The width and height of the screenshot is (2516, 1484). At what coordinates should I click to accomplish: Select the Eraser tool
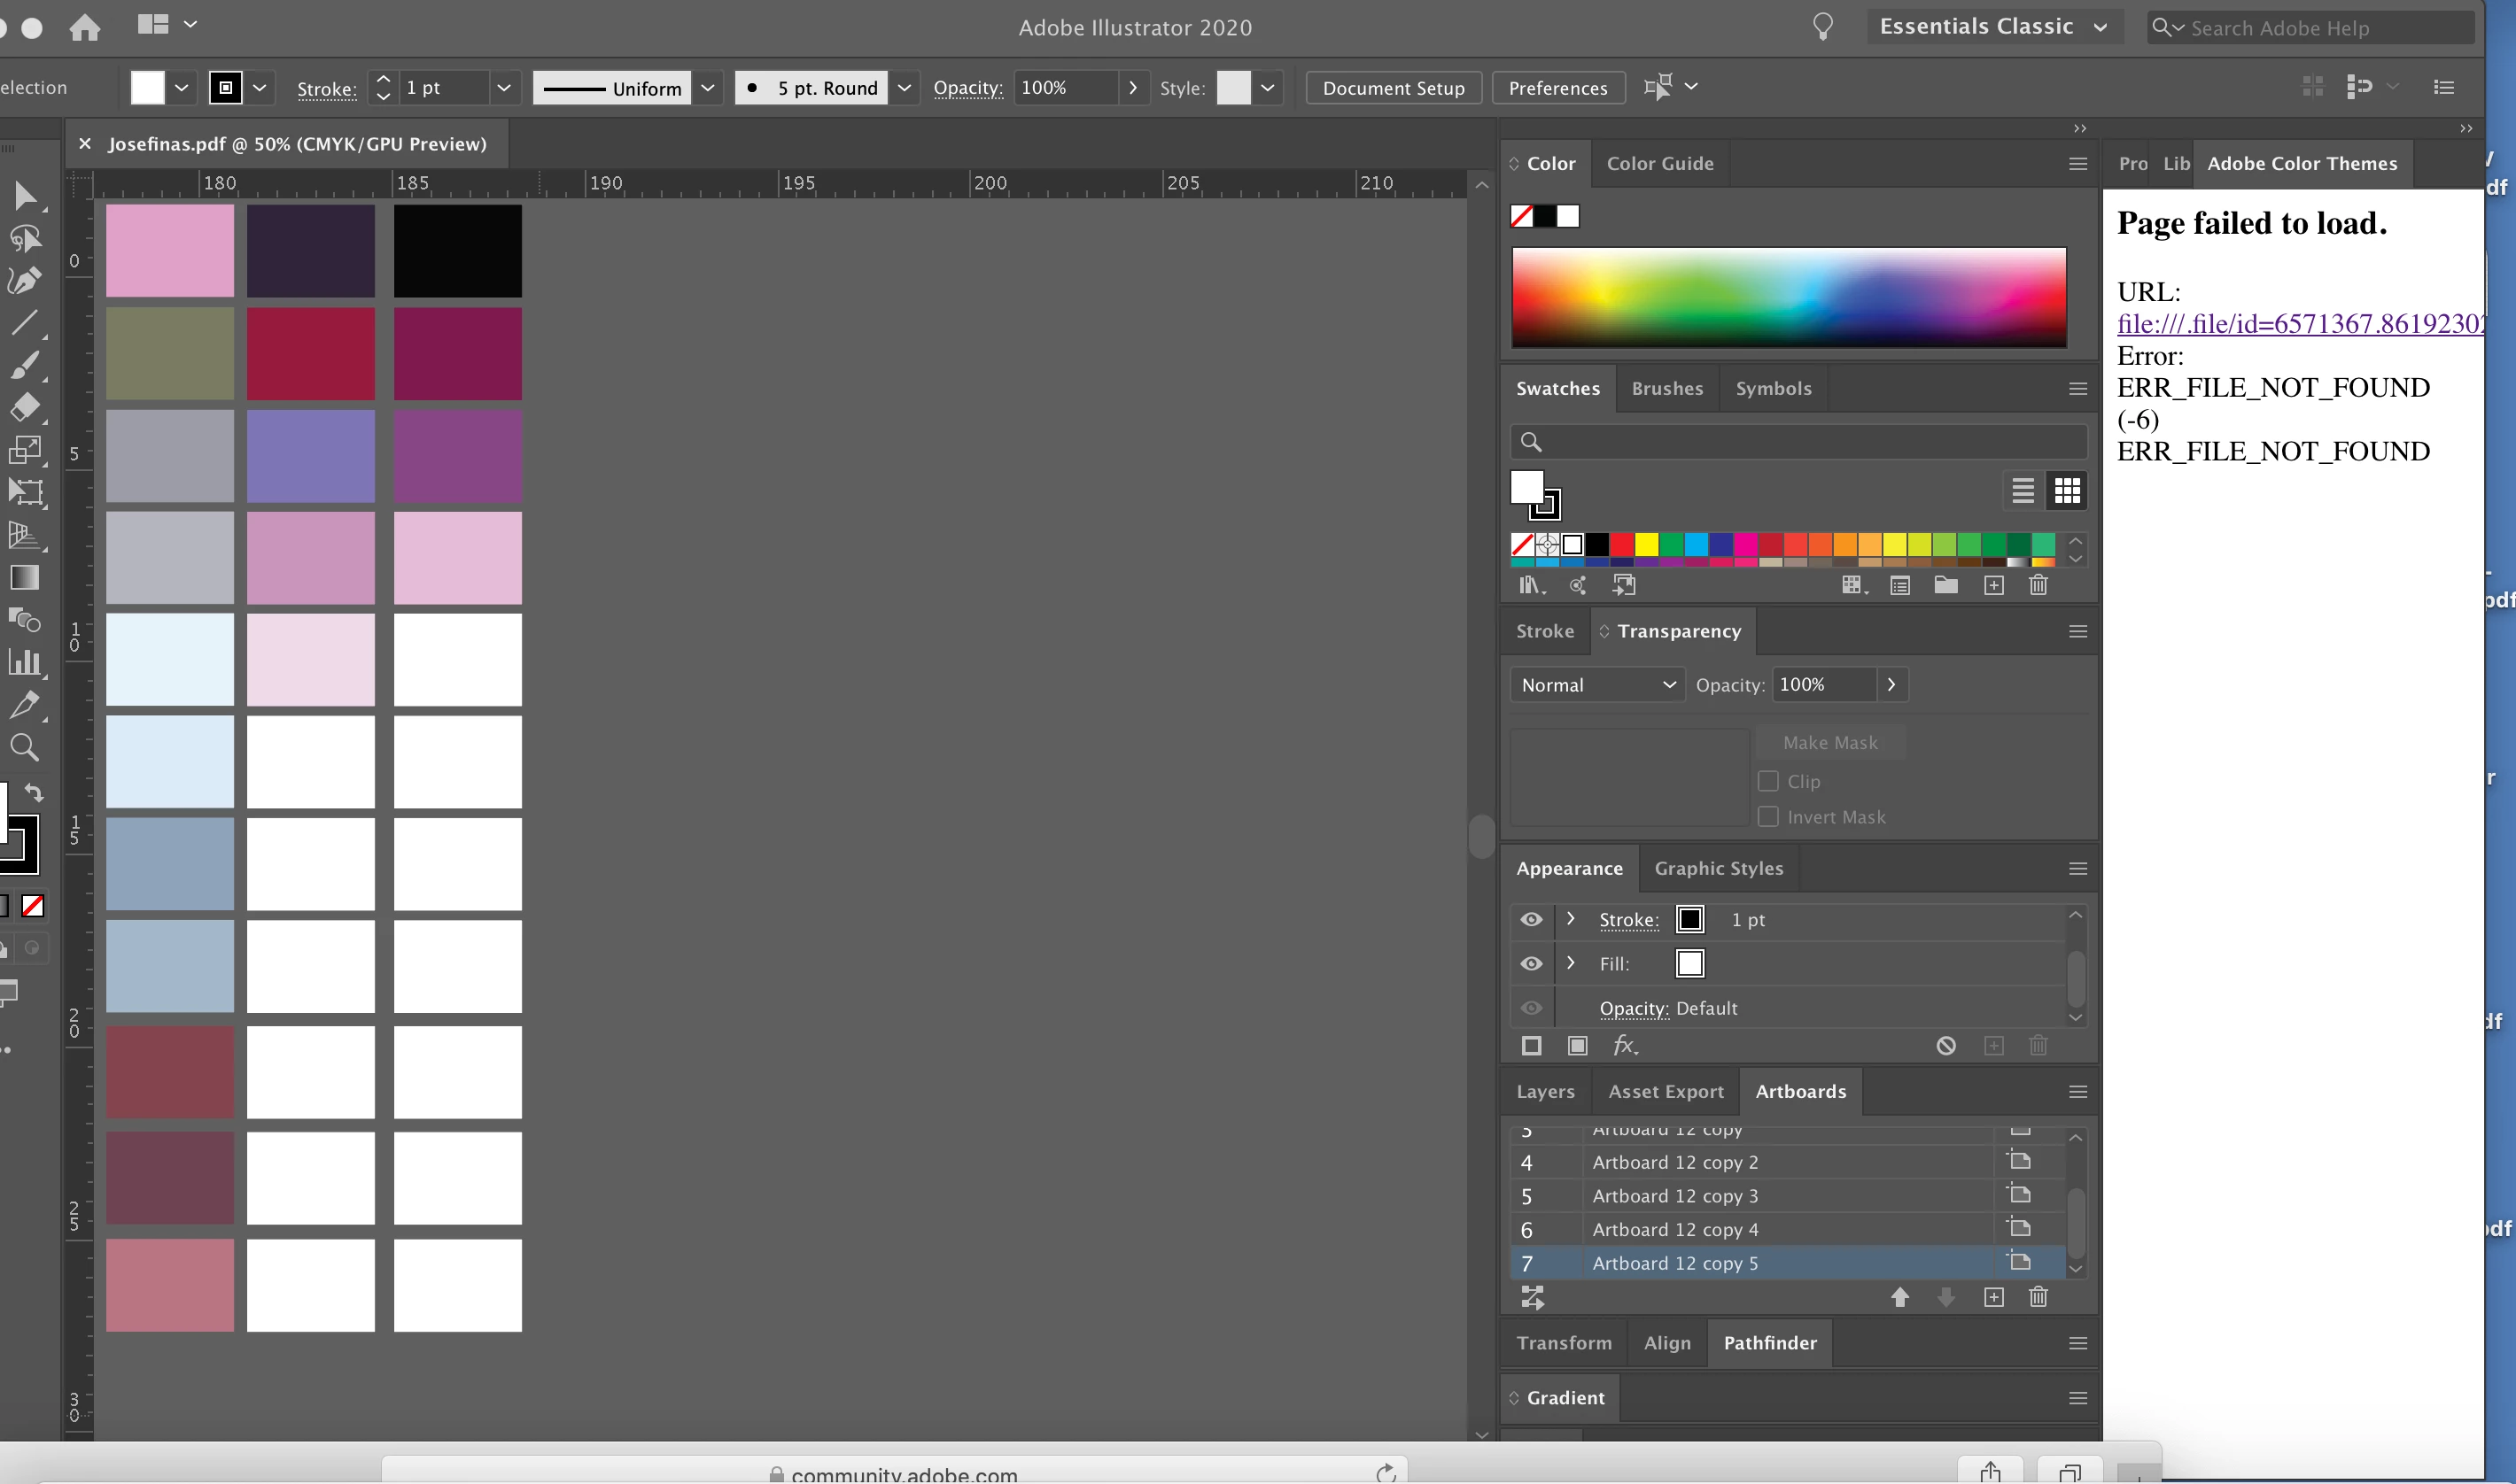coord(24,408)
